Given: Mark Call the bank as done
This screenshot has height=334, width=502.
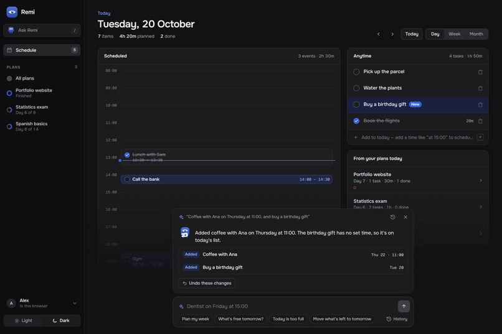Looking at the screenshot, I should pyautogui.click(x=127, y=179).
